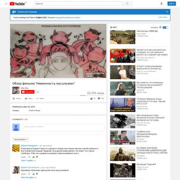Screen dimensions: 180x180
Task: Click the signed-out avatar beside comment box
Action: (x=16, y=127)
